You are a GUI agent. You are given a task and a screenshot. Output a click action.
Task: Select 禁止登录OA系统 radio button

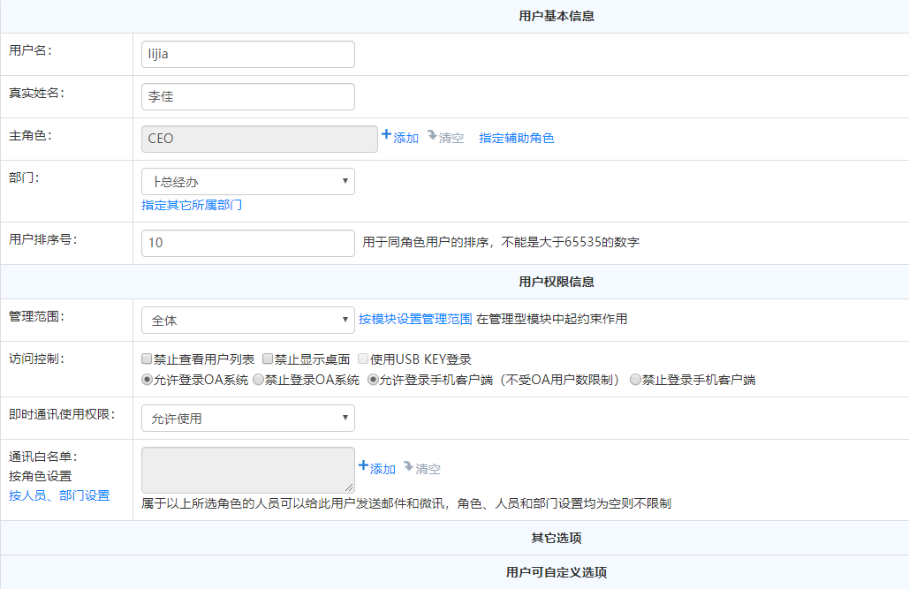click(258, 381)
